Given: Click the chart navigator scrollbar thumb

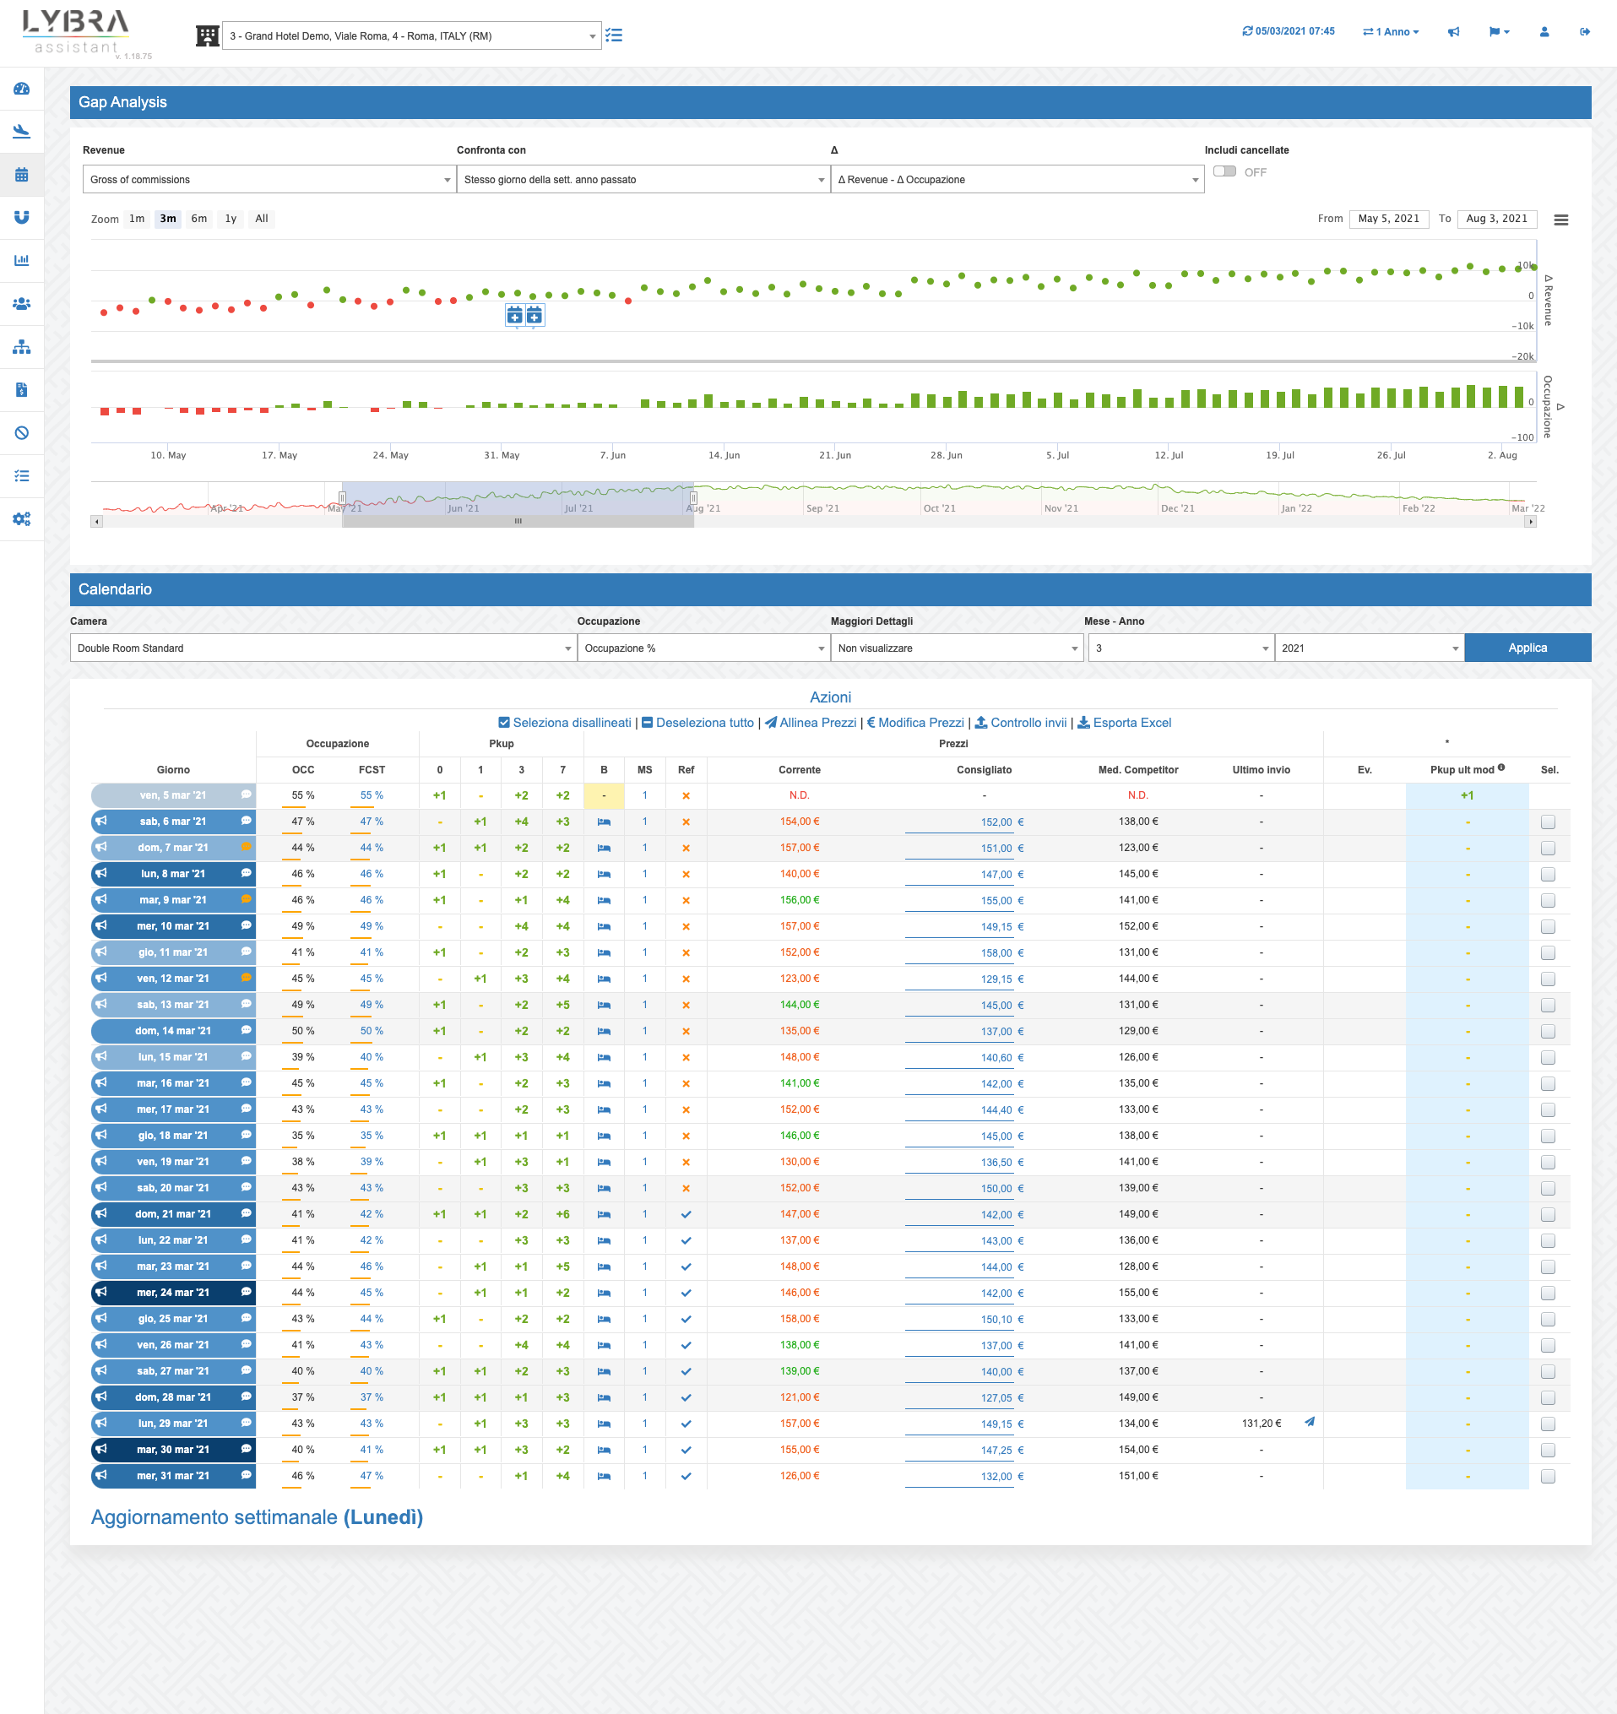Looking at the screenshot, I should tap(518, 522).
